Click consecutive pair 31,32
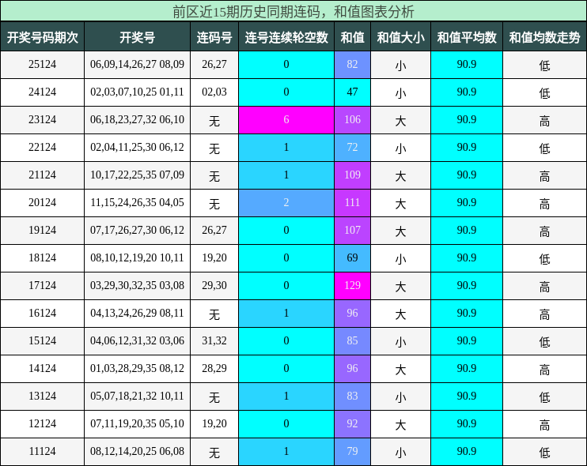The width and height of the screenshot is (587, 466). click(214, 340)
